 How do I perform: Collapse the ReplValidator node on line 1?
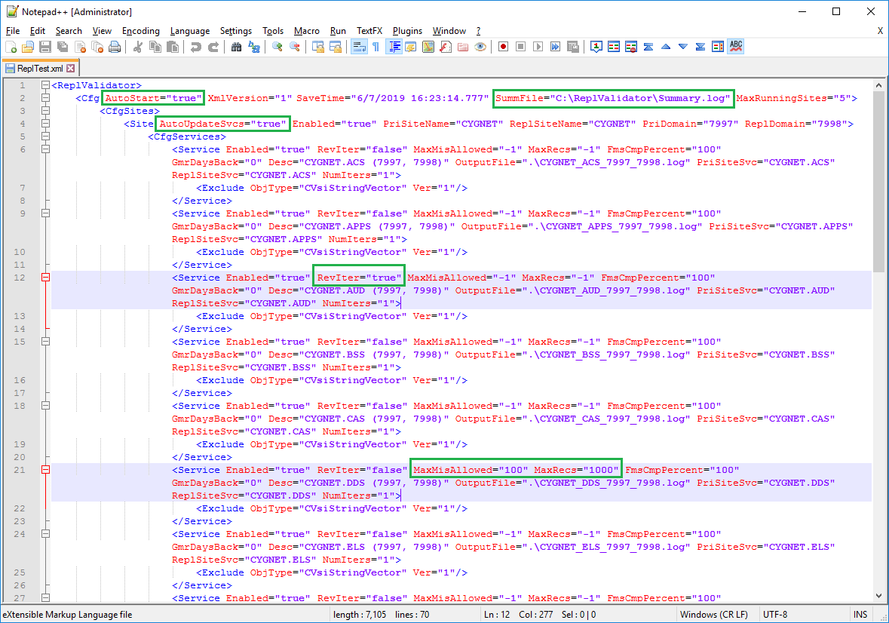(45, 85)
